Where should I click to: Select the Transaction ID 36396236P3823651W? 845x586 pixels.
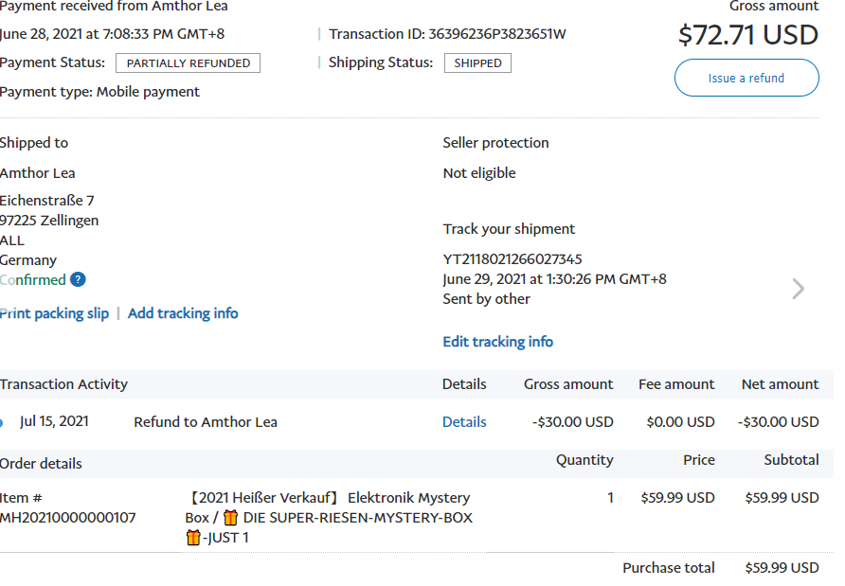(x=497, y=34)
